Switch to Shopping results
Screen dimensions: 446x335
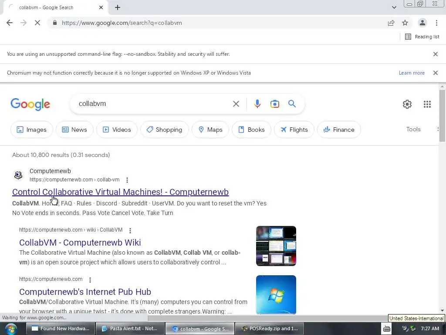pos(164,130)
